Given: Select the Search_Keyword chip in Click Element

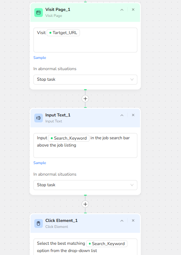Looking at the screenshot, I should tap(107, 244).
